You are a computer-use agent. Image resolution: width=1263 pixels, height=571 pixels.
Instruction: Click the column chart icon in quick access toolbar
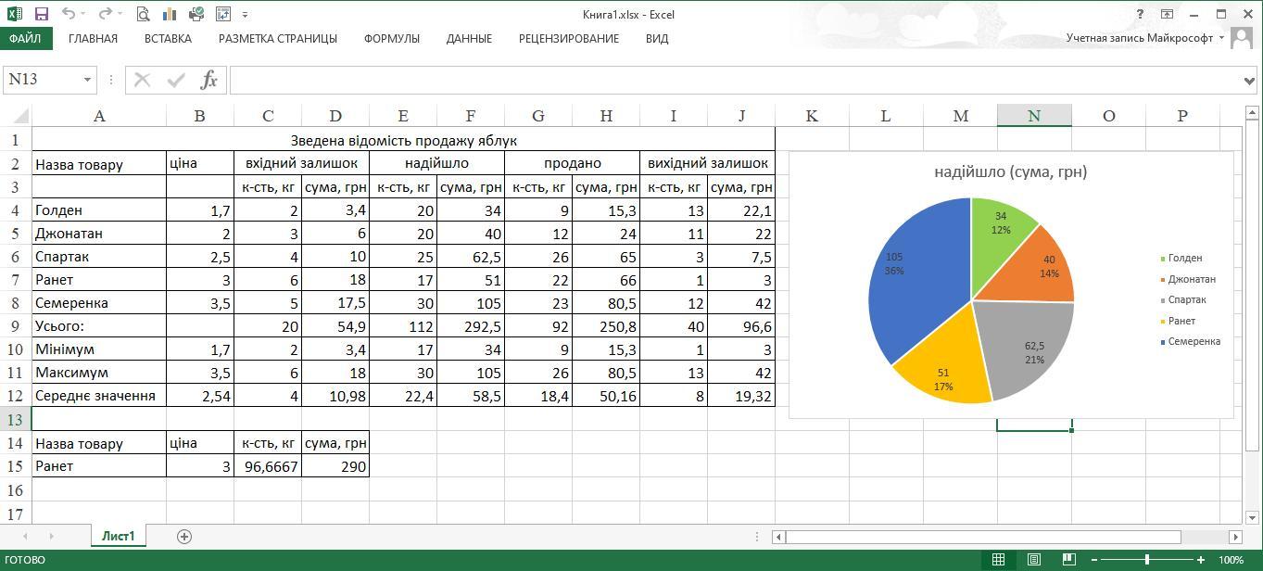click(x=169, y=14)
